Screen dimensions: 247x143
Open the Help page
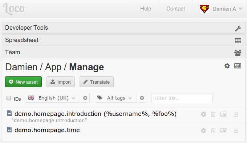pos(146,9)
